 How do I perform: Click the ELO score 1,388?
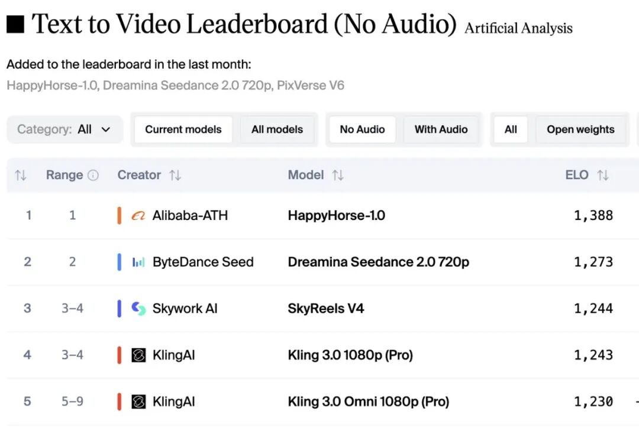pyautogui.click(x=593, y=215)
